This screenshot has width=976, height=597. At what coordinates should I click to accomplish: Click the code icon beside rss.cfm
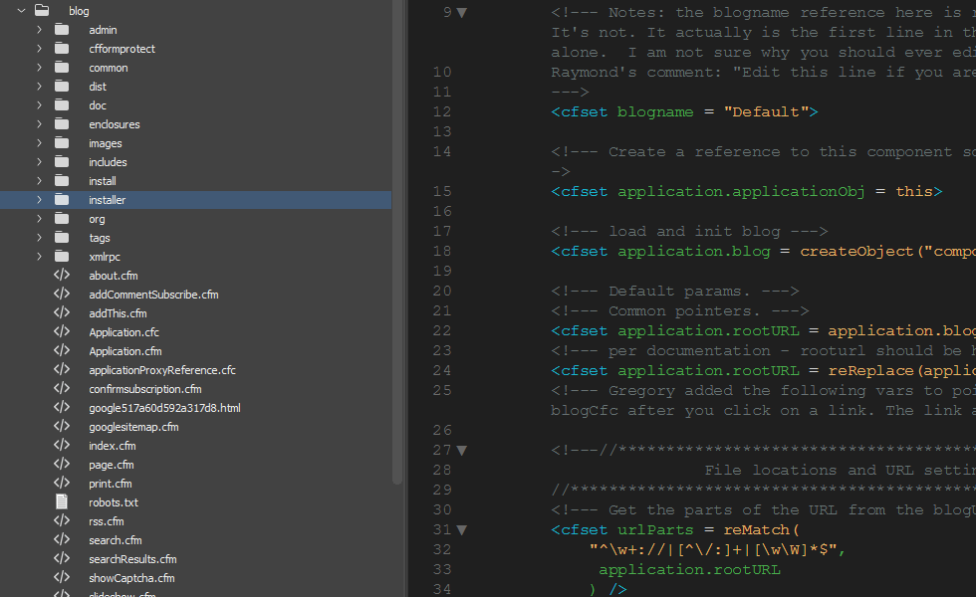[62, 520]
